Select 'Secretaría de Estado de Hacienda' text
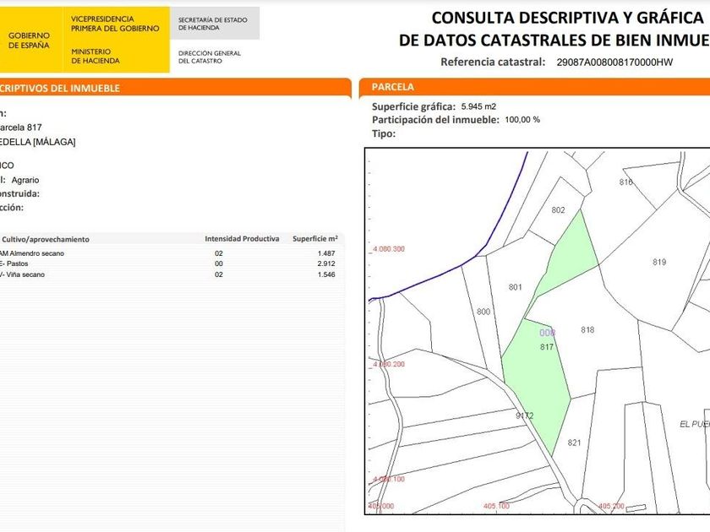 coord(212,24)
